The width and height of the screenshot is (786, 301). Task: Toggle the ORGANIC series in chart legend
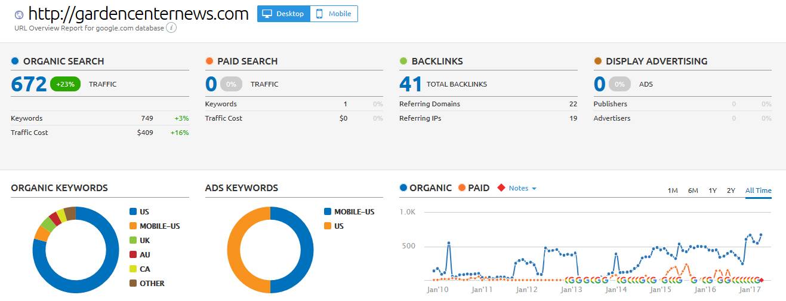pos(426,188)
